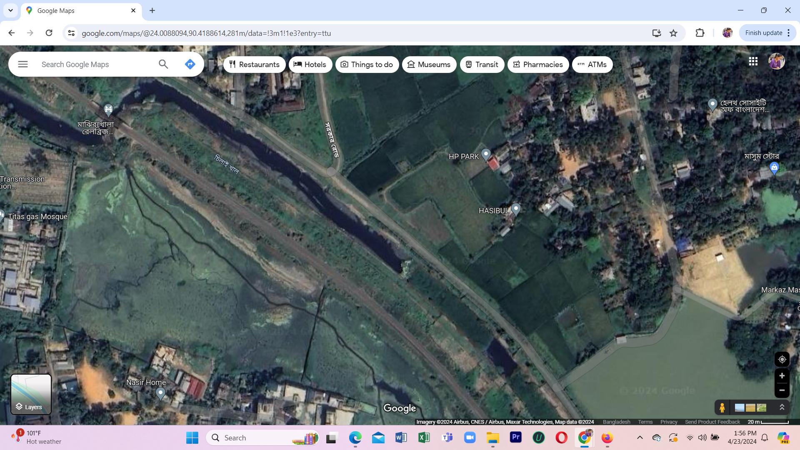Zoom out with the minus button
800x450 pixels.
pyautogui.click(x=782, y=390)
